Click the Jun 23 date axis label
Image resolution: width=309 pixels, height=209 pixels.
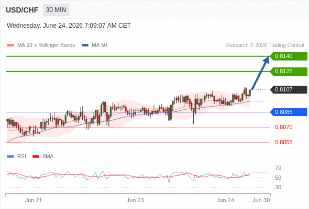(x=135, y=200)
